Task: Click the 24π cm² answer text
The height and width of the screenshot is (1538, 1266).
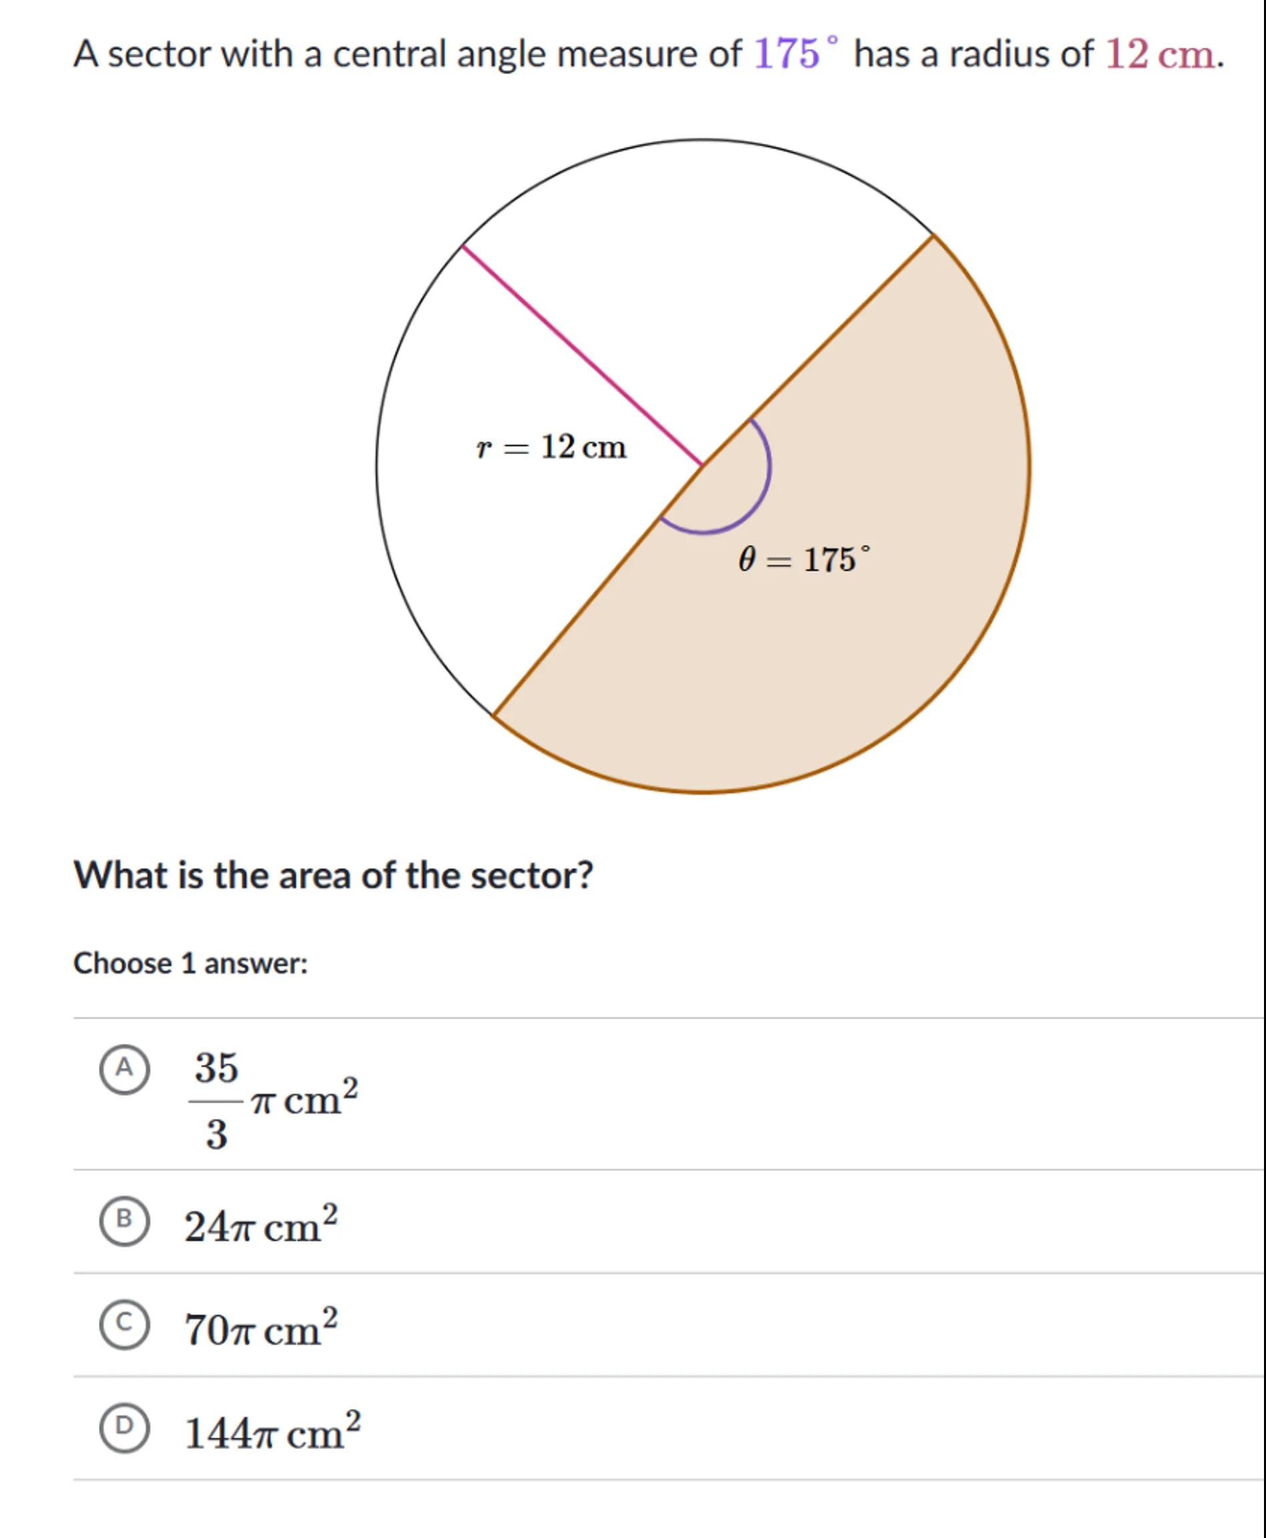Action: [x=261, y=1226]
